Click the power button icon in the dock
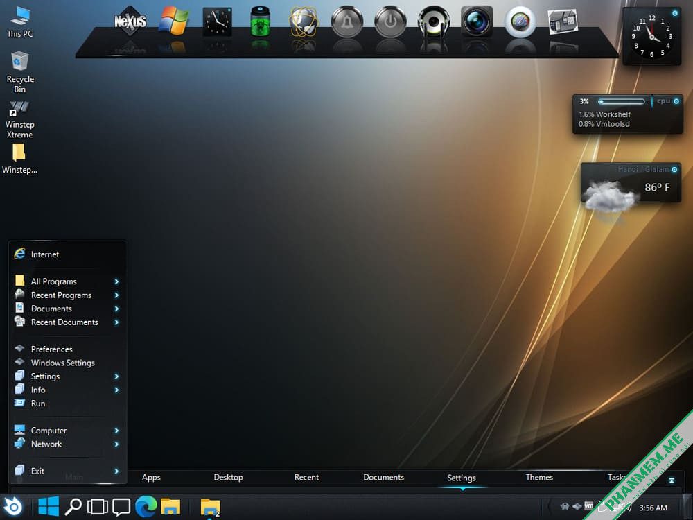Viewport: 693px width, 520px height. [390, 21]
